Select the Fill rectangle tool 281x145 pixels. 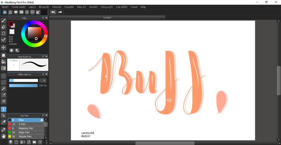click(3, 55)
